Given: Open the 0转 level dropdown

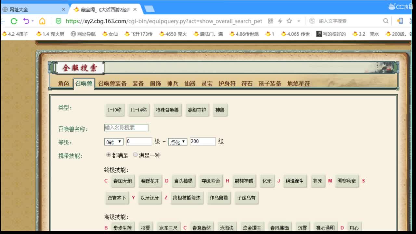Looking at the screenshot, I should coord(114,142).
